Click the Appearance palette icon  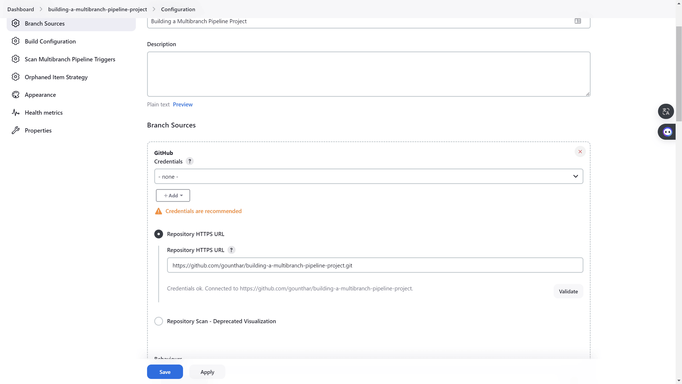15,95
